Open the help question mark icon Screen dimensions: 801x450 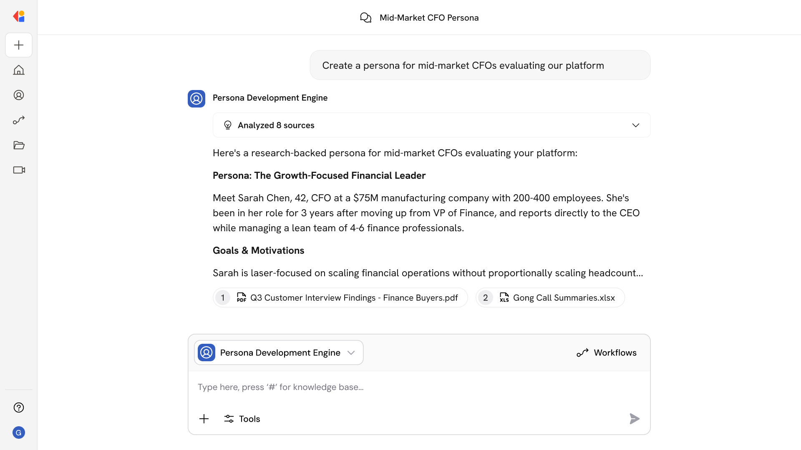[x=19, y=407]
